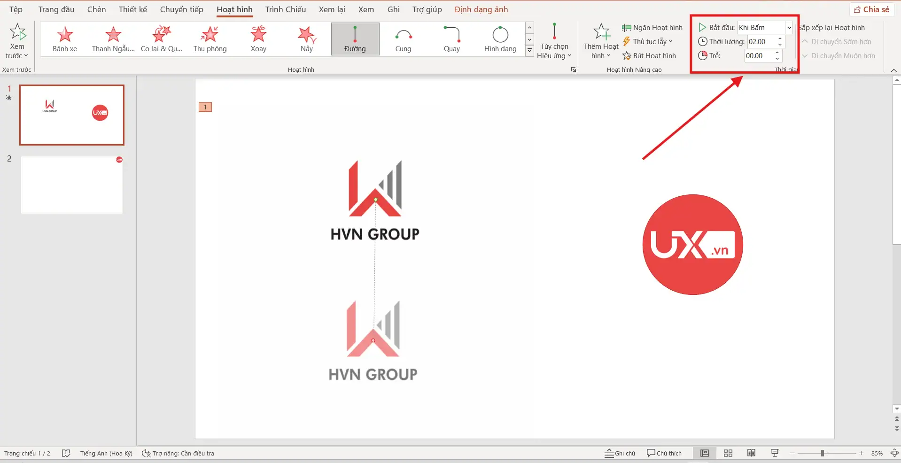This screenshot has height=463, width=901.
Task: Start Slide Show from status bar
Action: tap(775, 453)
